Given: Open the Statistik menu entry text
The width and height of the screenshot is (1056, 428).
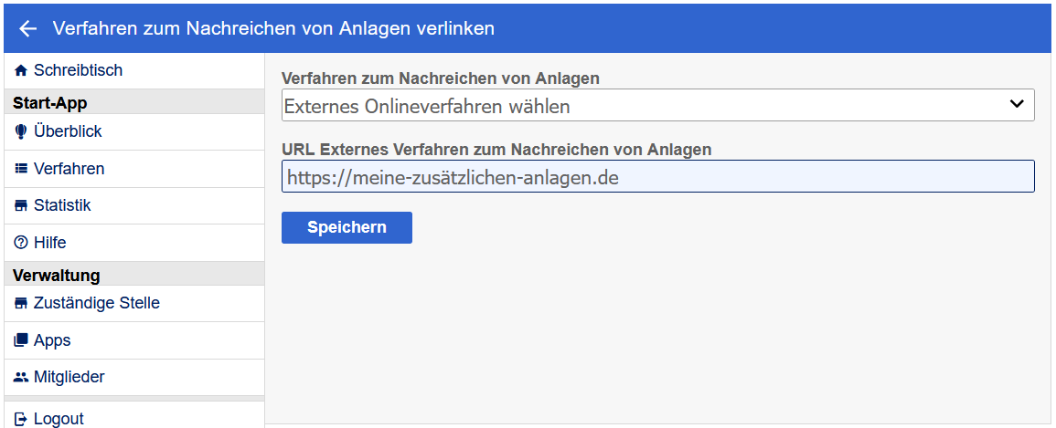Looking at the screenshot, I should 62,205.
